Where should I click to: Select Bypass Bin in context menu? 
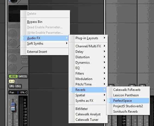coord(45,22)
